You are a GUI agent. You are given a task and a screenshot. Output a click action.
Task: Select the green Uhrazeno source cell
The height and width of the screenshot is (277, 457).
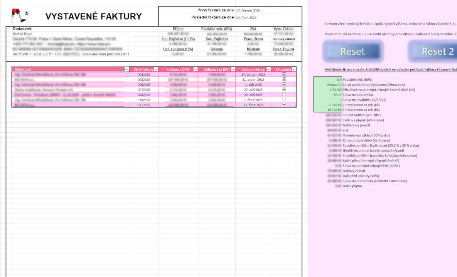(x=327, y=85)
